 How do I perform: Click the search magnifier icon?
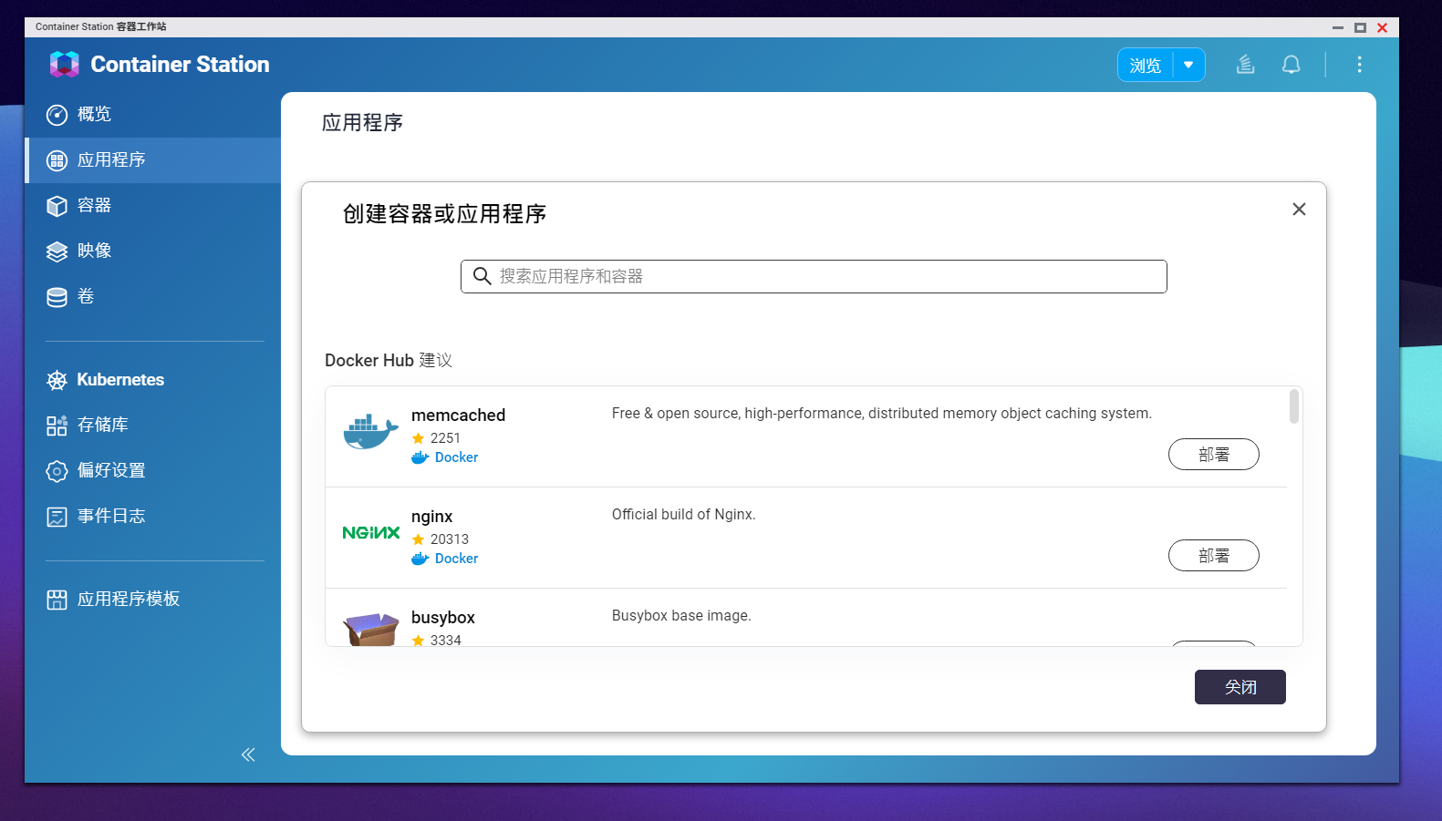pos(482,276)
